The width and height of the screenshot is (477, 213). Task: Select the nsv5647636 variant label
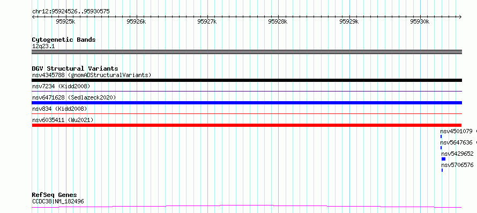[x=456, y=142]
